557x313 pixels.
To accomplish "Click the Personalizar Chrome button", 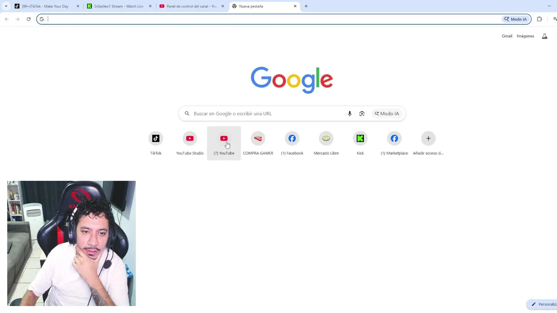I will (x=542, y=304).
